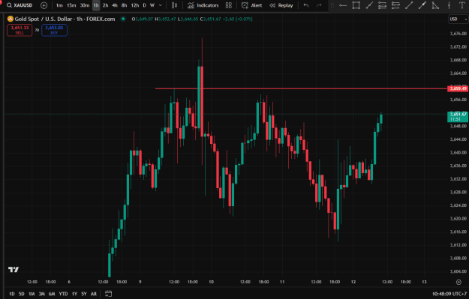The image size is (469, 299).
Task: Set date range to 3M
Action: [41, 294]
